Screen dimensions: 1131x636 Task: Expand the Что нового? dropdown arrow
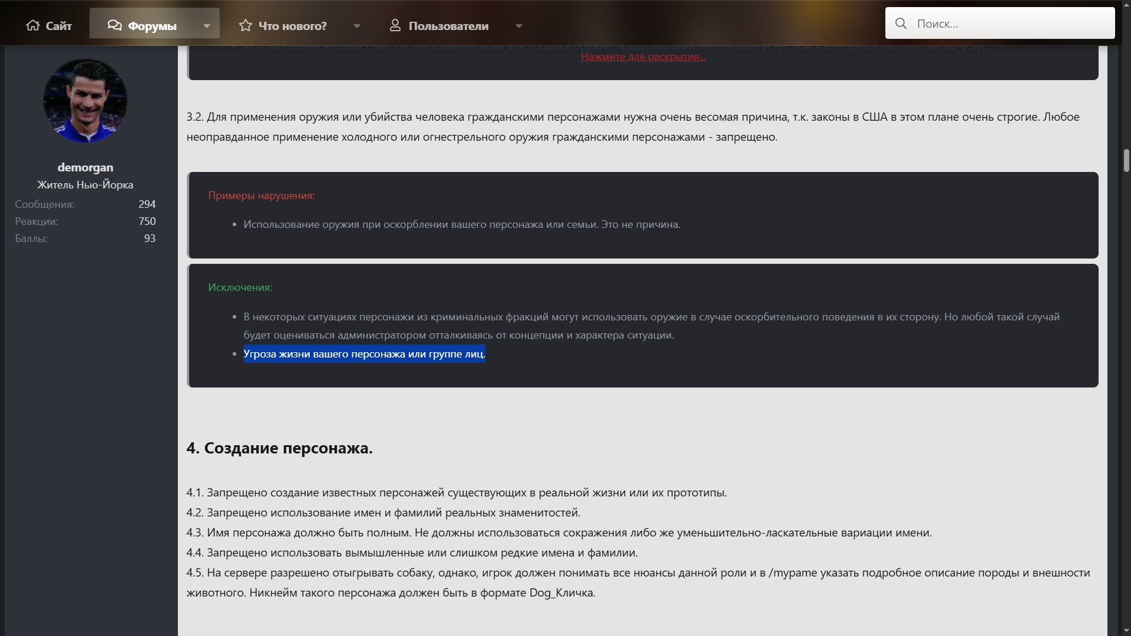pyautogui.click(x=357, y=26)
